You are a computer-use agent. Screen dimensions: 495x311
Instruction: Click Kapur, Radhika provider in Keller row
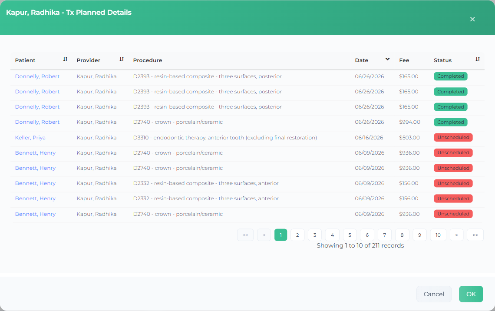(96, 138)
